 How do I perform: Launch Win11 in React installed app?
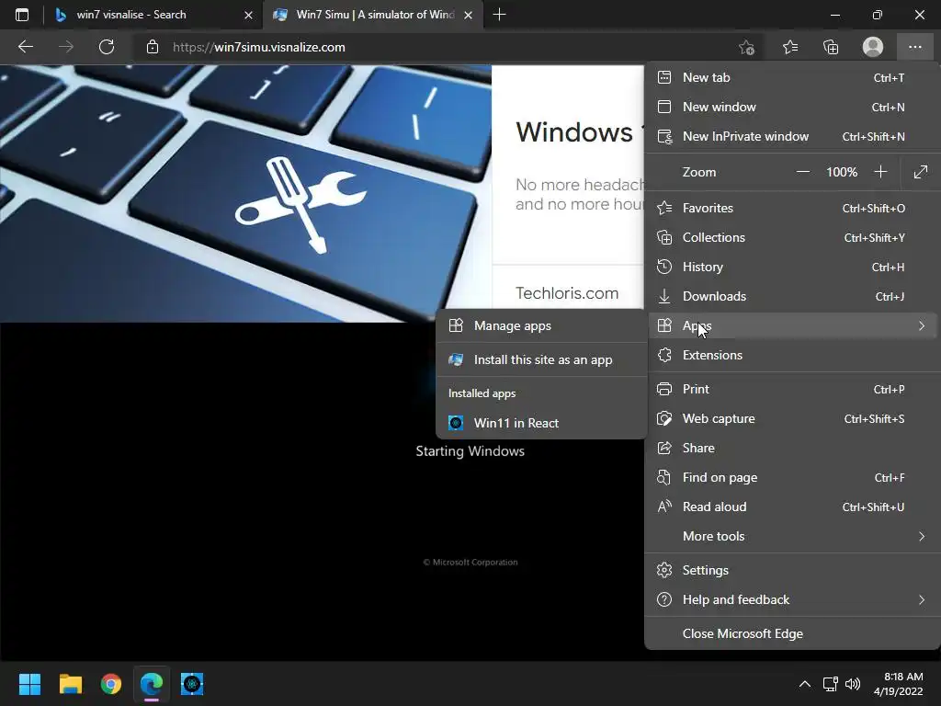click(542, 423)
